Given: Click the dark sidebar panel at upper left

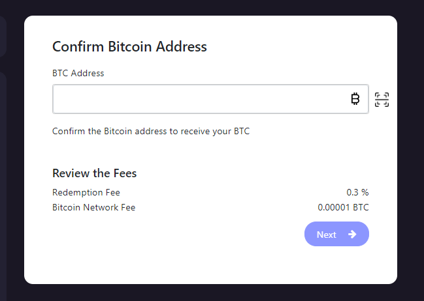Looking at the screenshot, I should [3, 36].
